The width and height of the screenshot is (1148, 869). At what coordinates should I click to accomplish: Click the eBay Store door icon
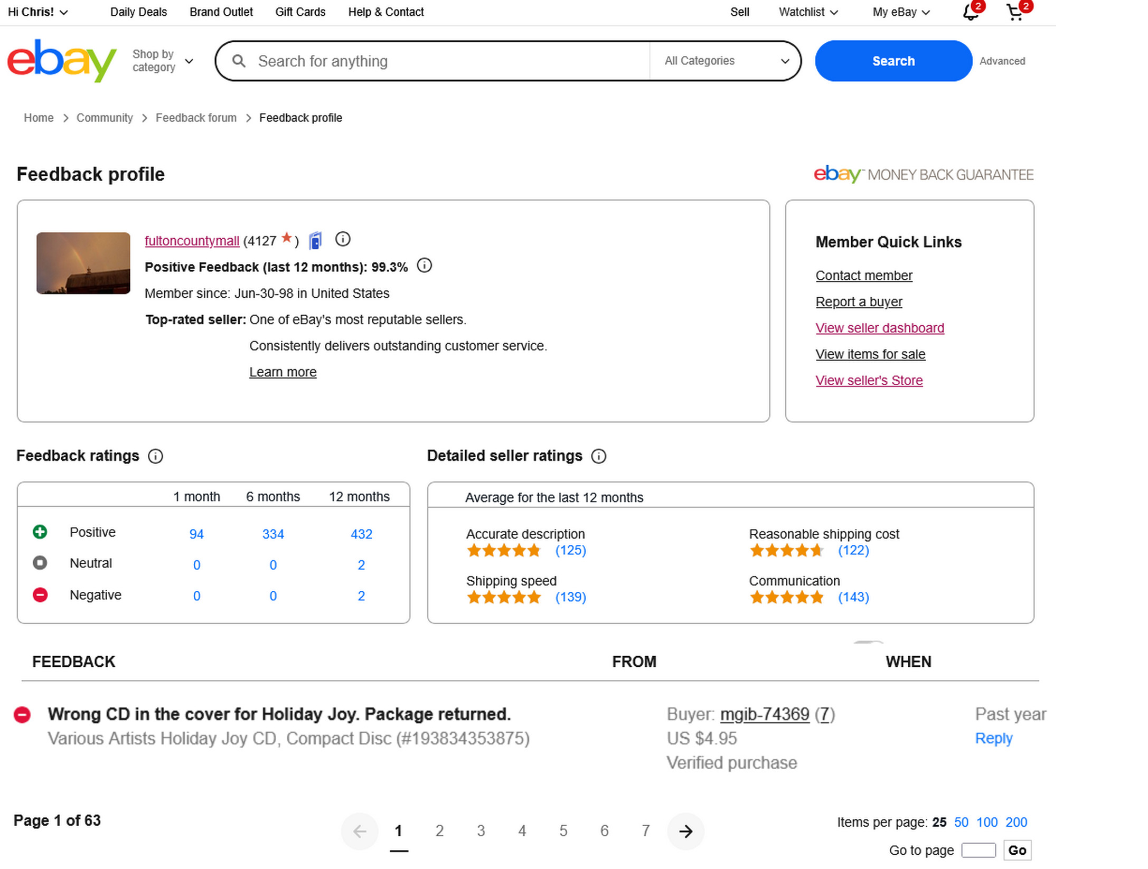[x=315, y=241]
